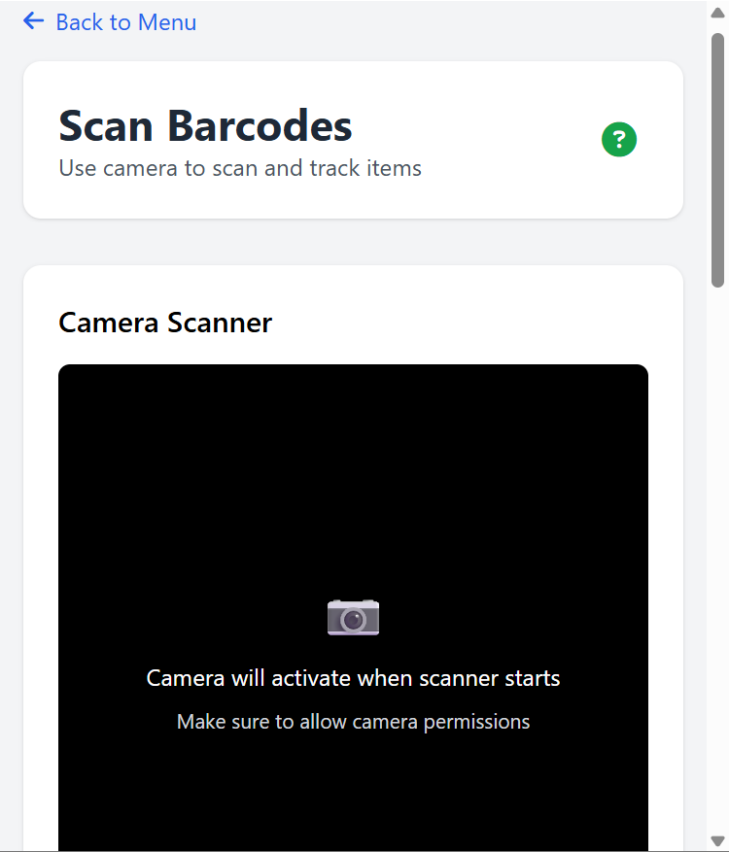Click the question mark beside the page title
This screenshot has width=729, height=852.
[x=619, y=139]
